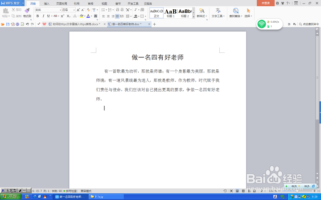
Task: Increase paragraph indent
Action: 122,10
